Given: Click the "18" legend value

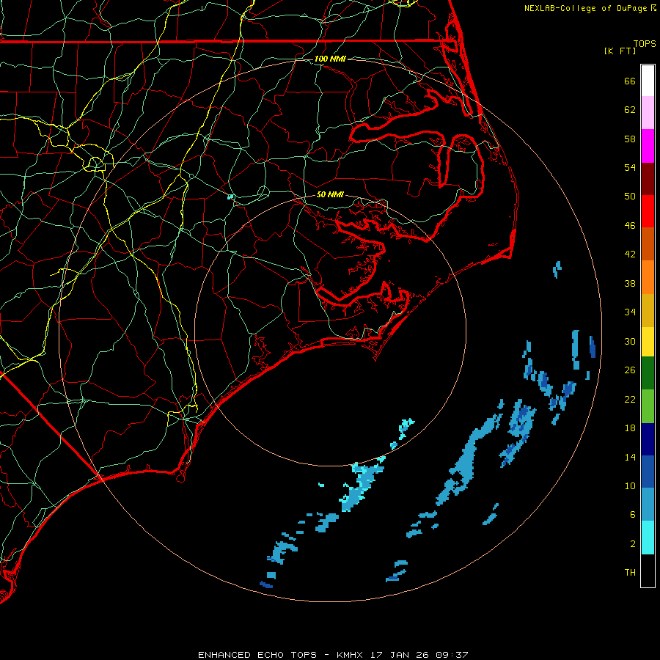Looking at the screenshot, I should click(630, 428).
